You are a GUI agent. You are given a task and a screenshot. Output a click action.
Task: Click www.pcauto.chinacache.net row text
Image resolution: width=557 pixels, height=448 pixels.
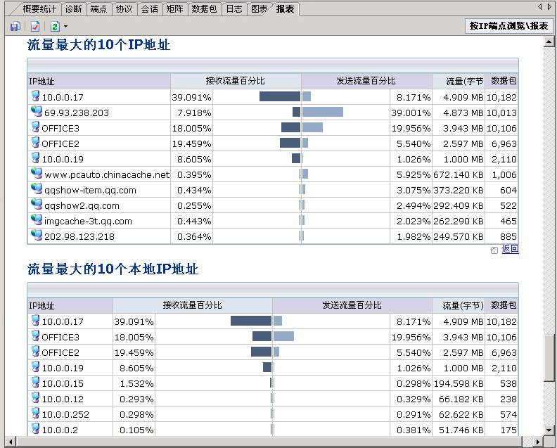click(107, 175)
